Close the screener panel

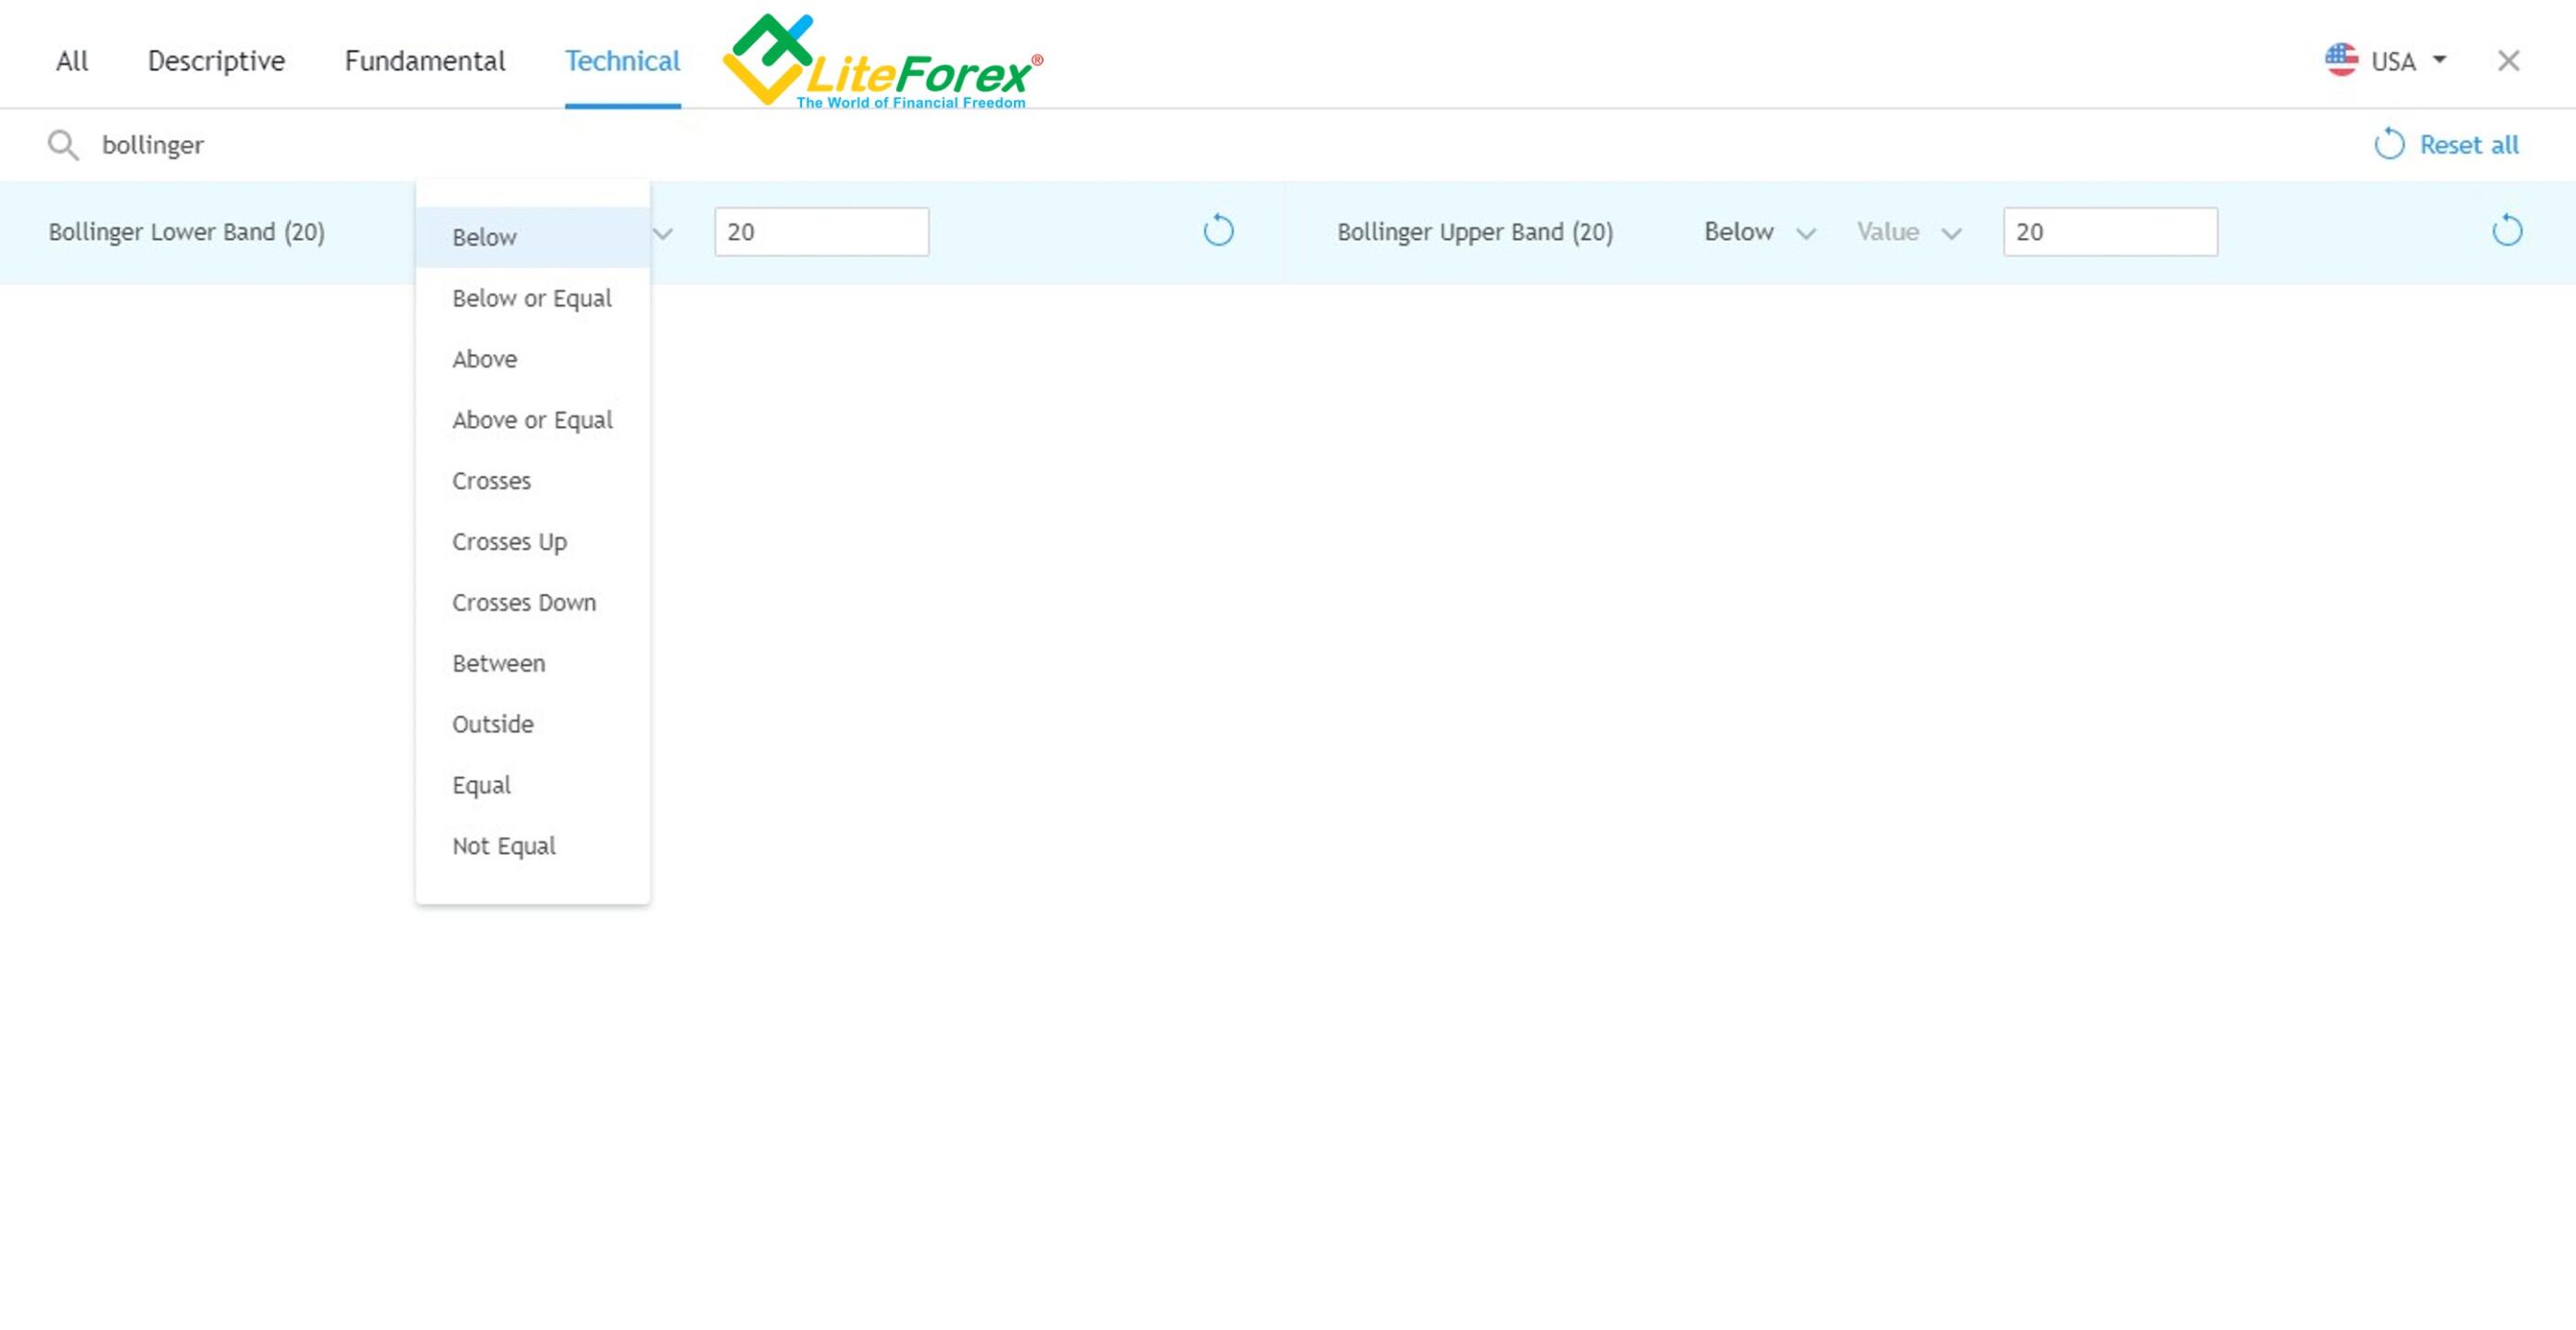click(2509, 61)
